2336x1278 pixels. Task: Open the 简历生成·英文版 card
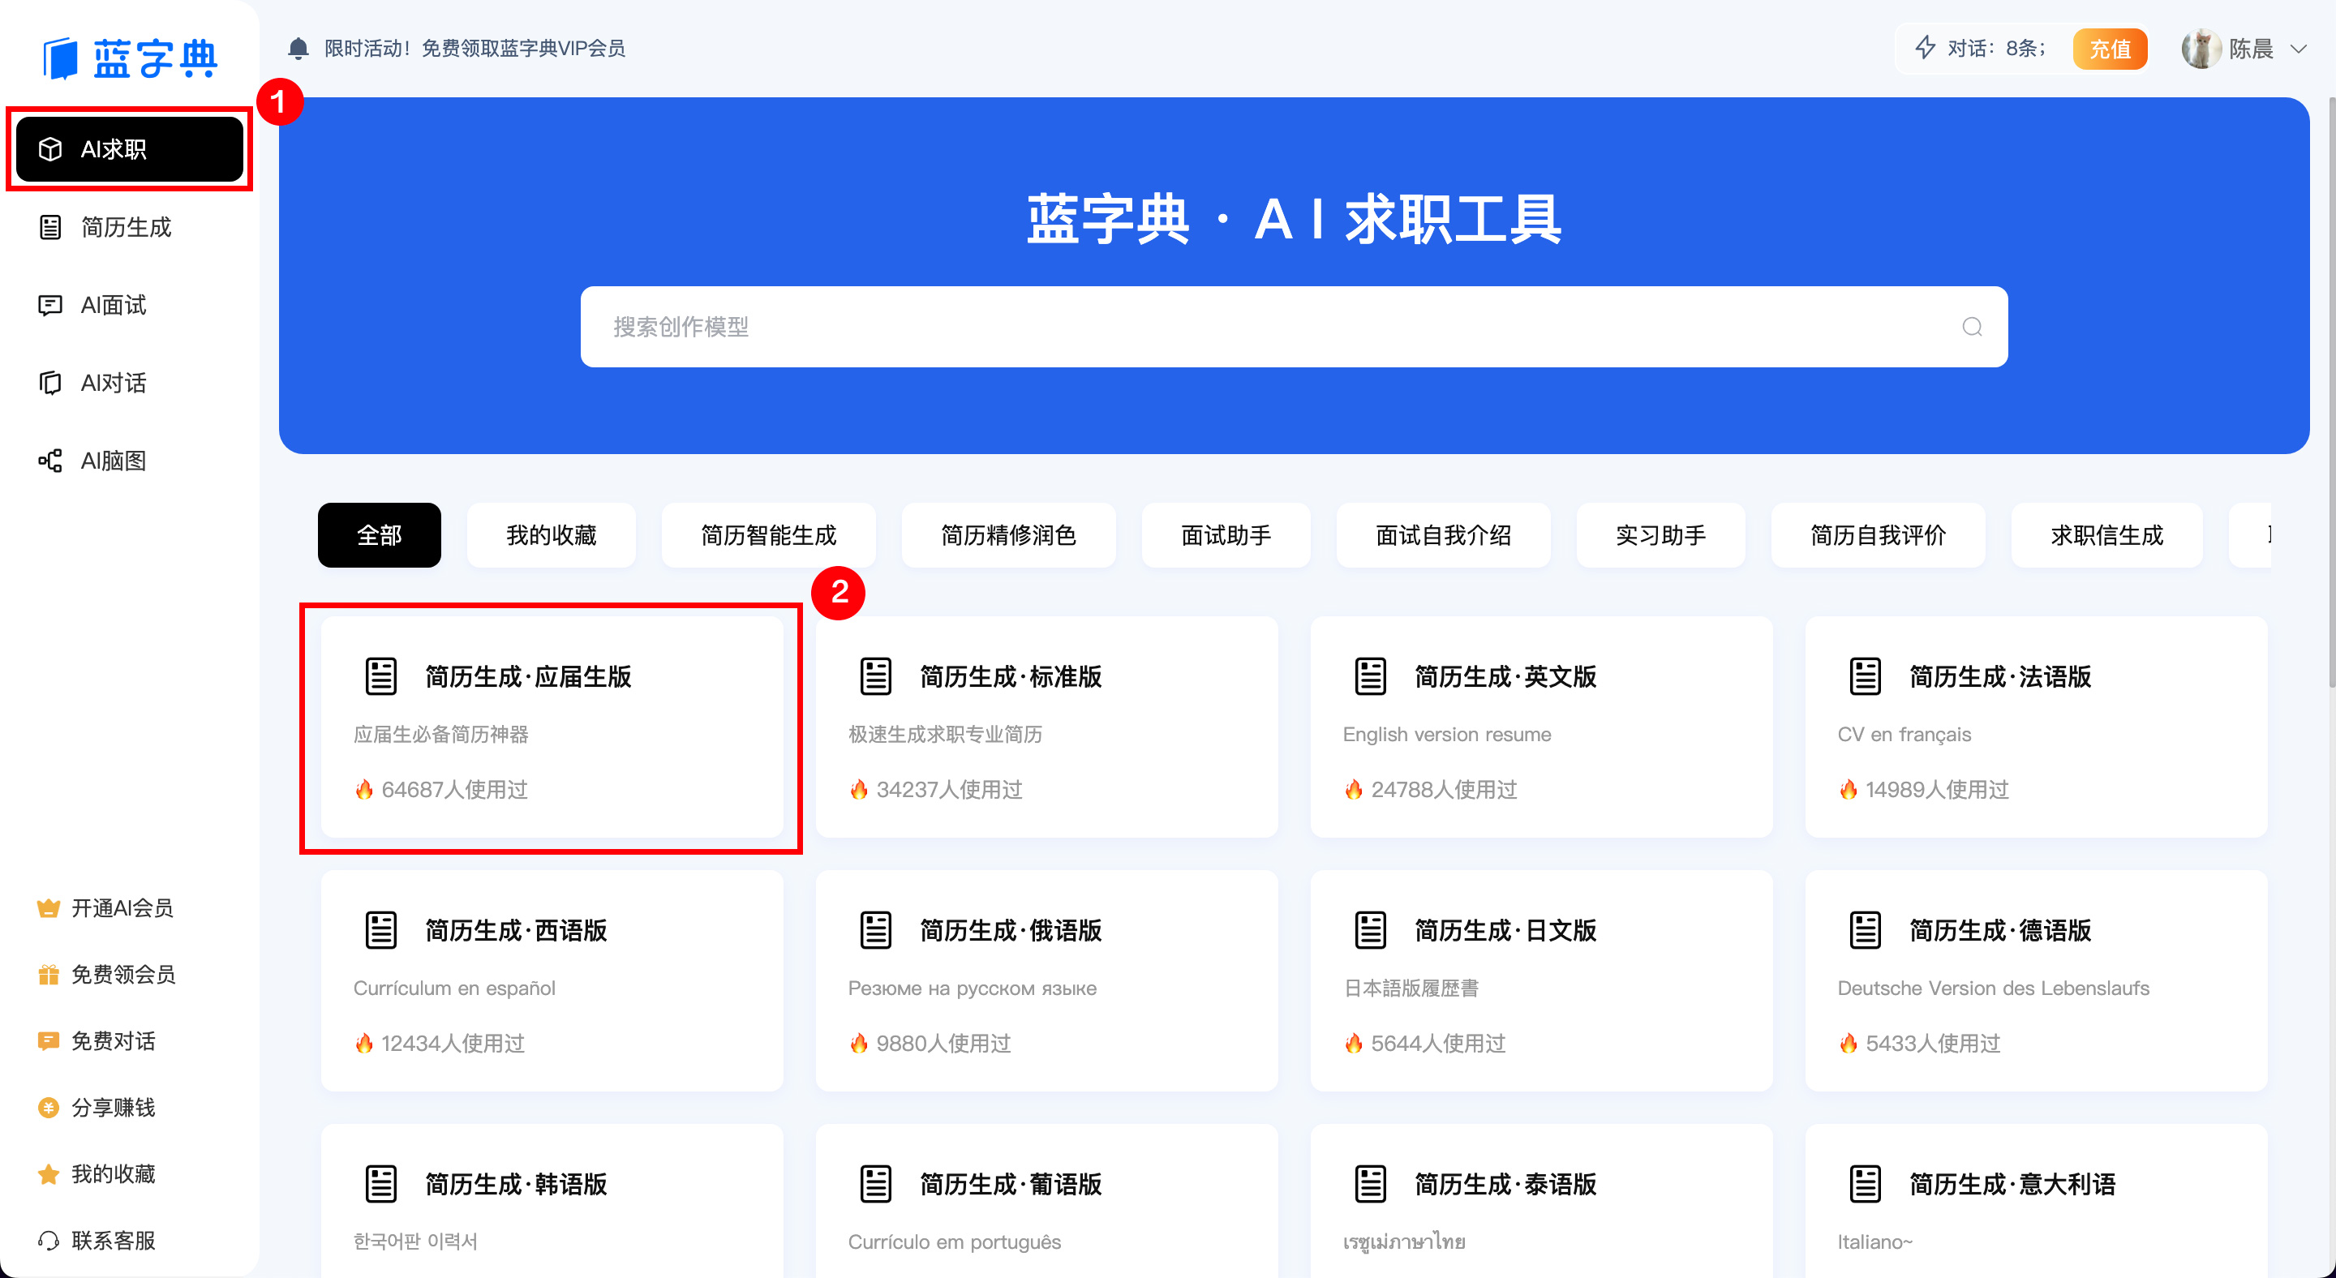[x=1542, y=730]
